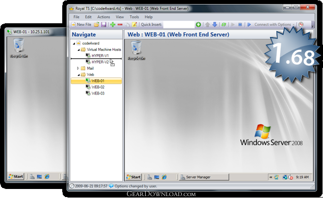Click the WEB-01 - 10.25.1.101 window title bar
The height and width of the screenshot is (198, 323).
[36, 32]
